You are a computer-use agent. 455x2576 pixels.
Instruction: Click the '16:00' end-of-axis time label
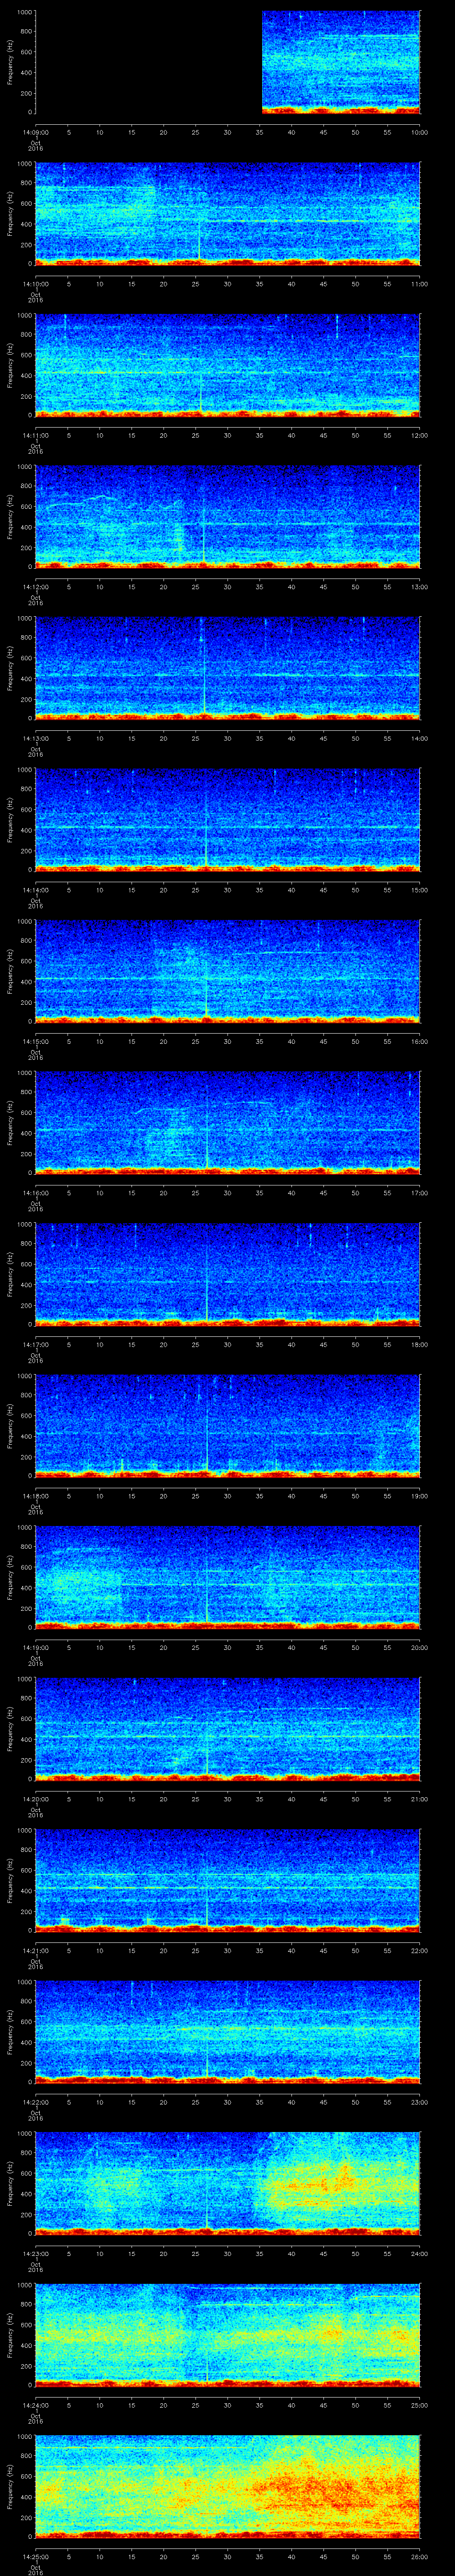(x=420, y=1041)
